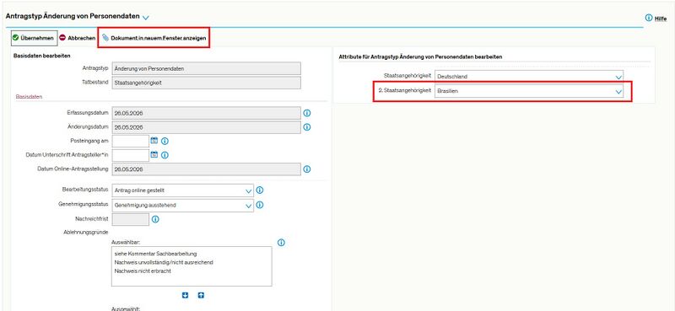Click into the Posteingang am date field

(x=131, y=141)
